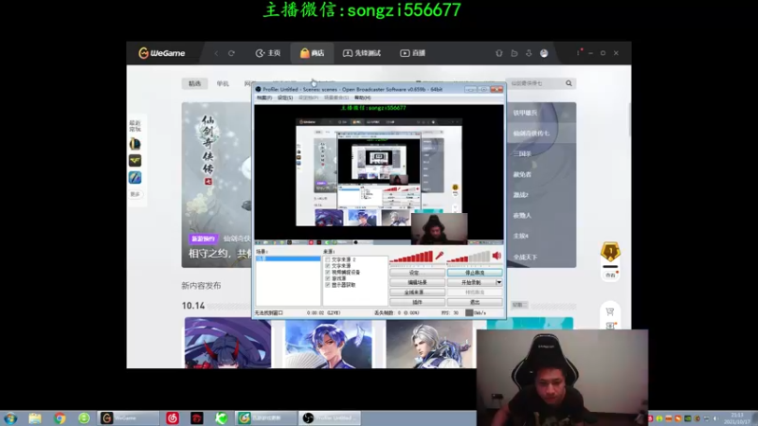
Task: Select 仙剑奇侠传七 in the banner list
Action: point(532,133)
